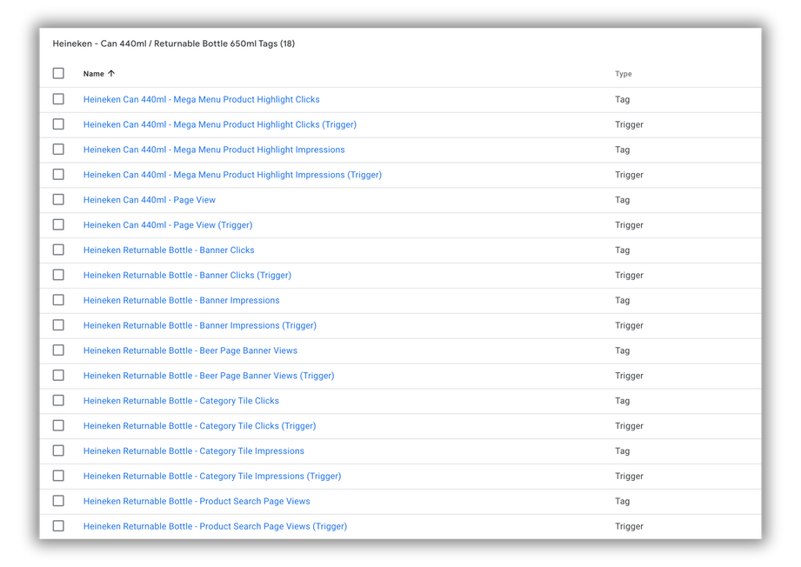Click 'Trigger' type in Beer Page Banner Views (Trigger) row

629,376
